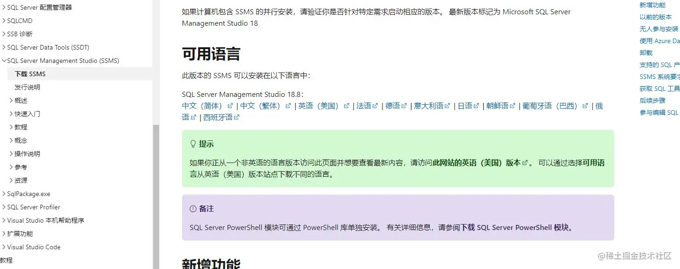Click external-link icon beside 朝鲜语
Screen dimensions: 680x269
pyautogui.click(x=512, y=106)
